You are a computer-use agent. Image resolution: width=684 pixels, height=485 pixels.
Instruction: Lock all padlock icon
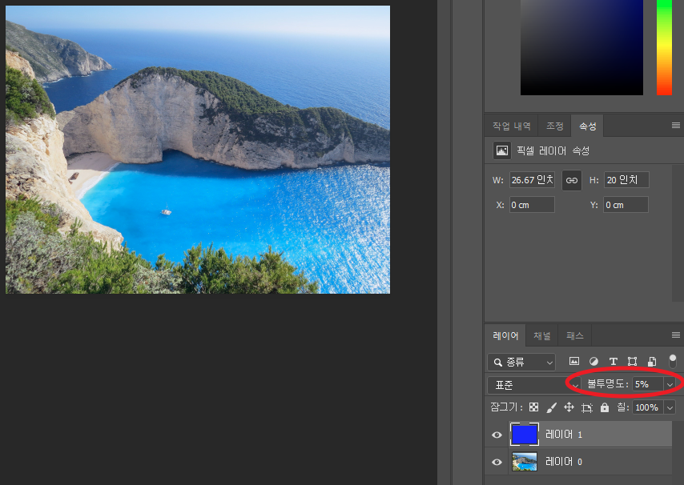[x=604, y=407]
